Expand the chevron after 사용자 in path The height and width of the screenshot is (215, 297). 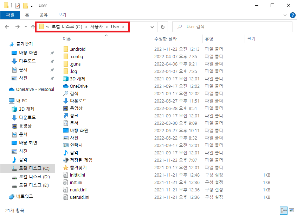coord(107,27)
